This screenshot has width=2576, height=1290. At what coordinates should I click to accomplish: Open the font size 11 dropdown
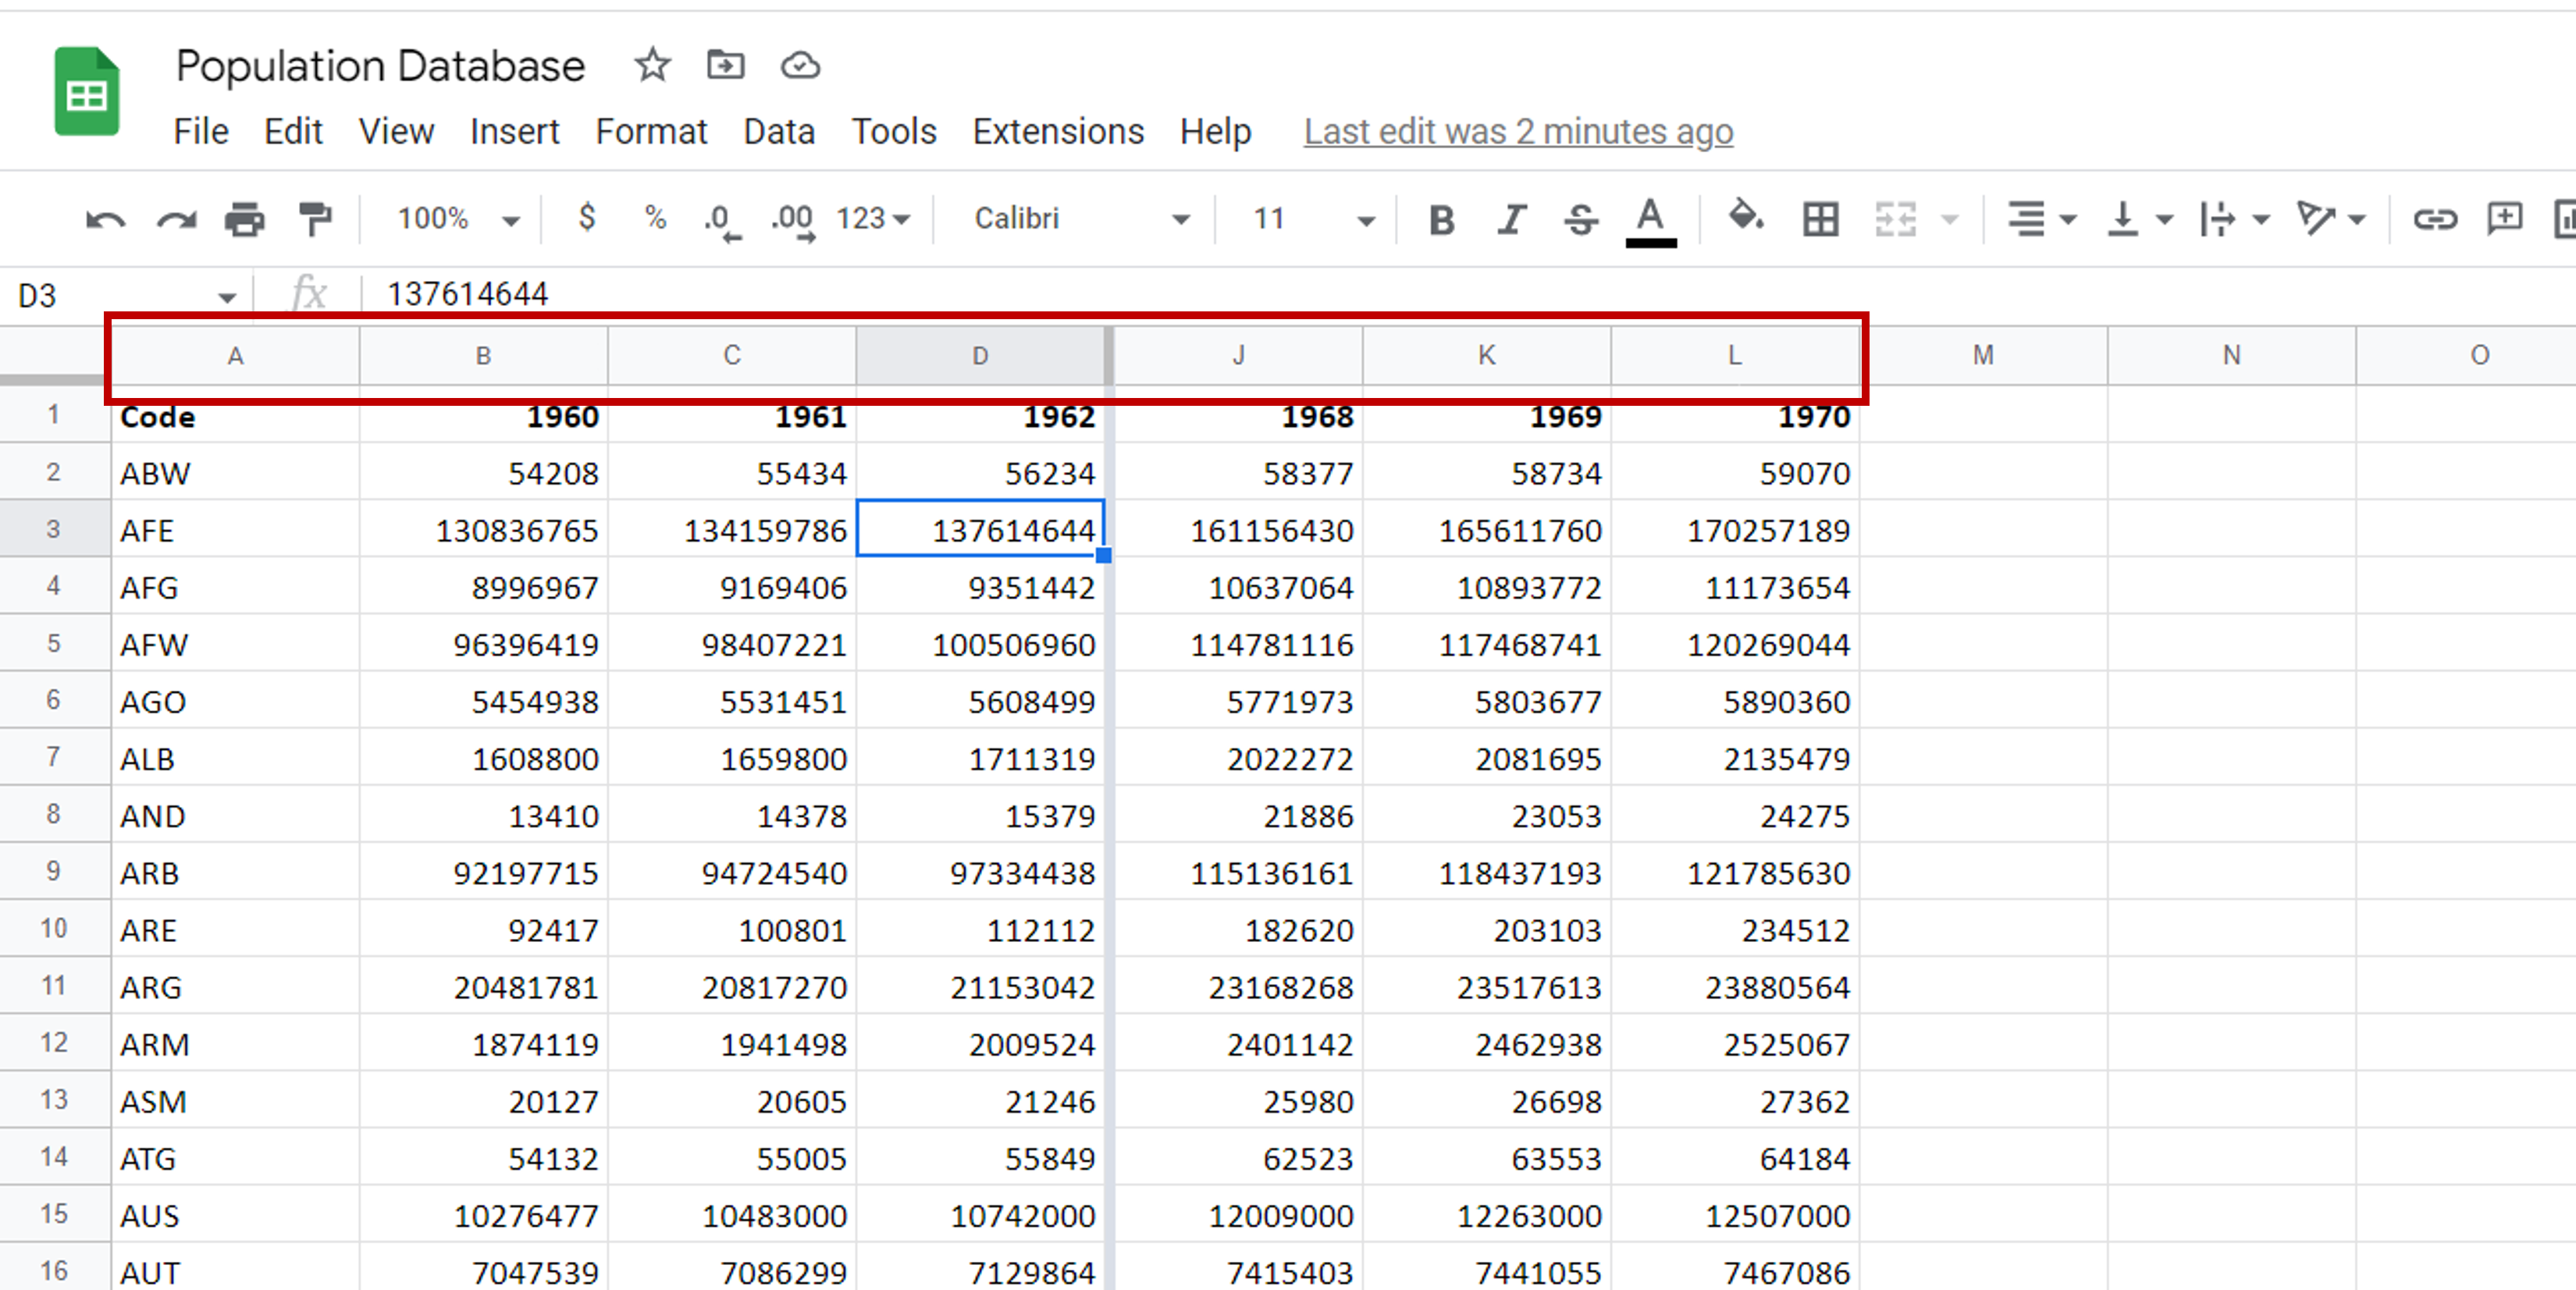point(1314,219)
